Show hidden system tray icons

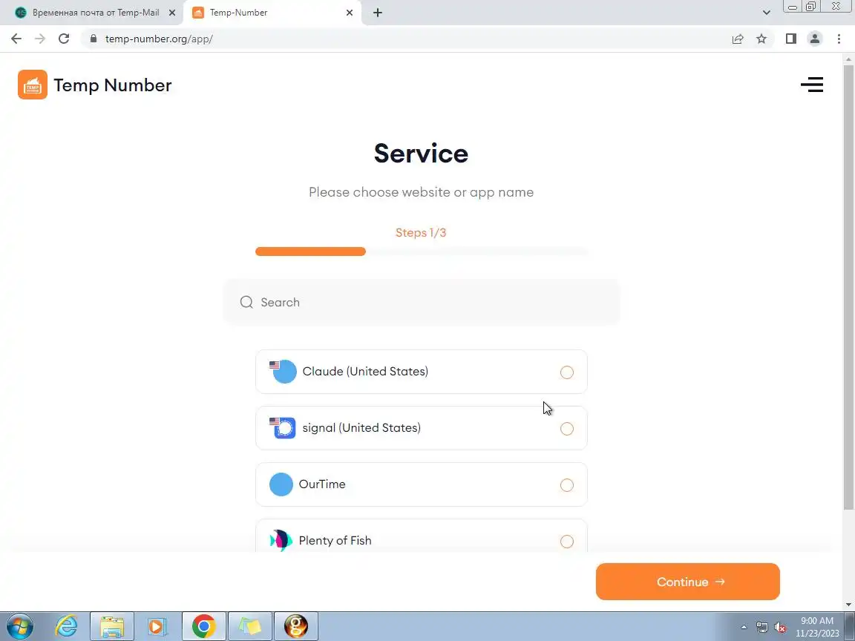pyautogui.click(x=743, y=628)
